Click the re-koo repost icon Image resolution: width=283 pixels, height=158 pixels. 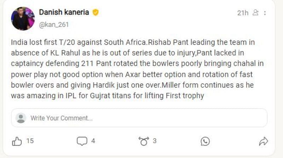pyautogui.click(x=144, y=141)
